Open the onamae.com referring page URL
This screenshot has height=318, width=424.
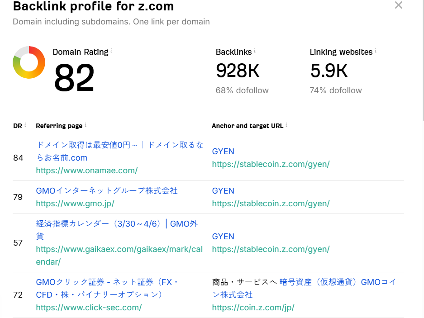coord(87,171)
